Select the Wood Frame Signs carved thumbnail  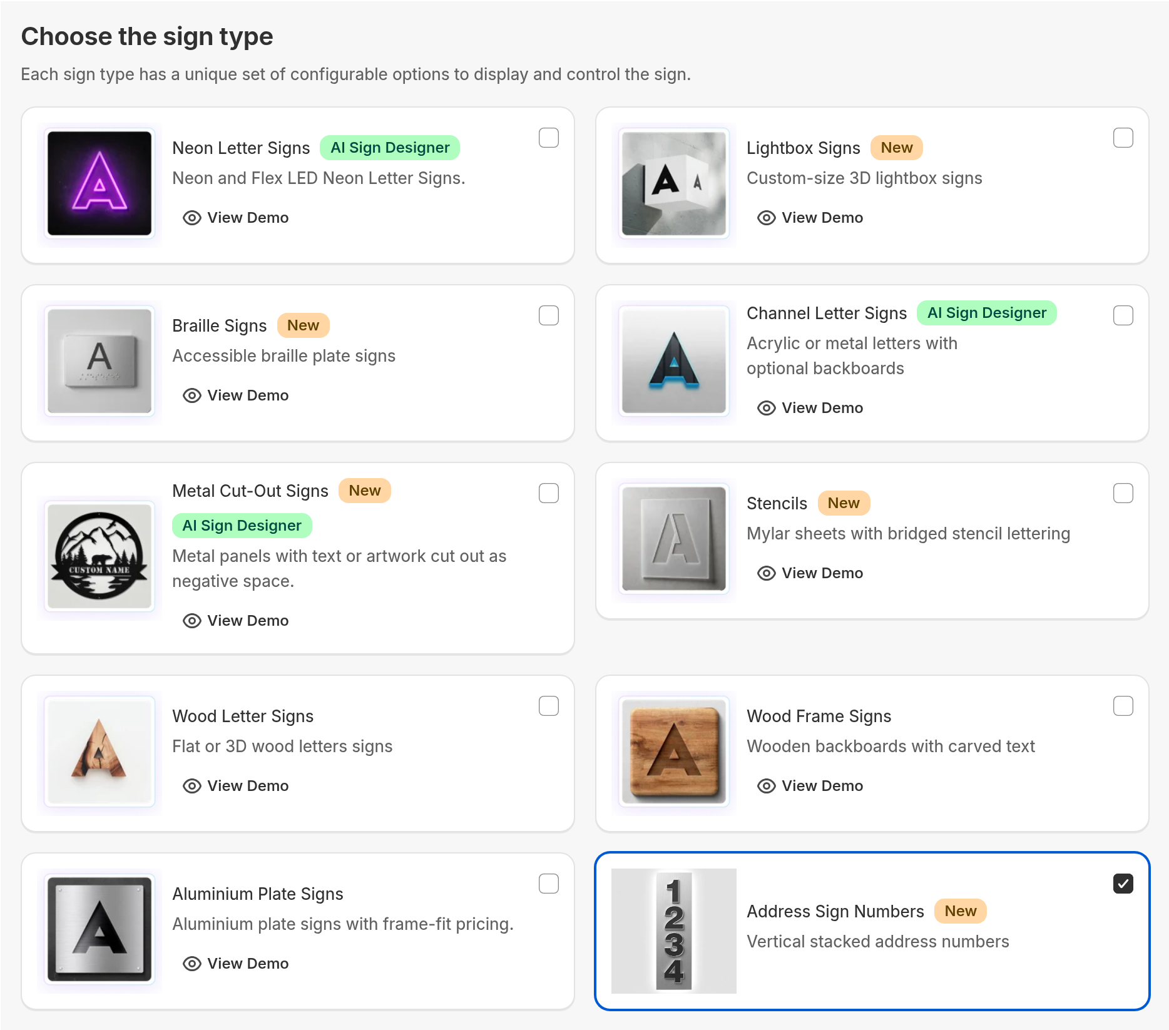pos(674,752)
